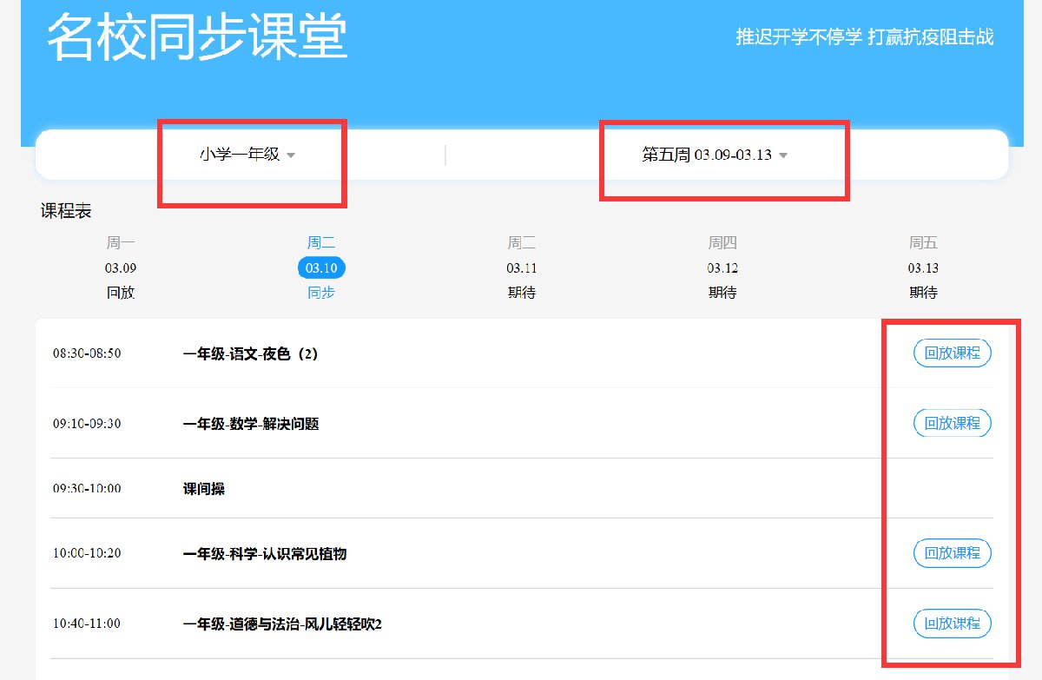Image resolution: width=1042 pixels, height=680 pixels.
Task: Open the 小学一年级 grade dropdown
Action: pos(247,155)
